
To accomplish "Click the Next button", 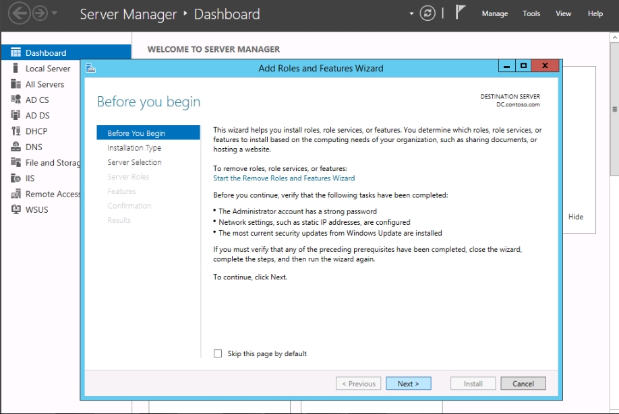I will 408,383.
